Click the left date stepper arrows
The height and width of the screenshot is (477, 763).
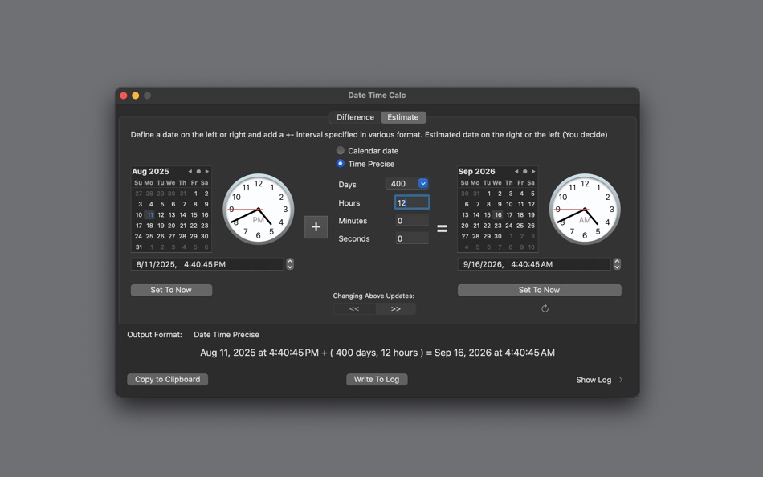(x=290, y=264)
